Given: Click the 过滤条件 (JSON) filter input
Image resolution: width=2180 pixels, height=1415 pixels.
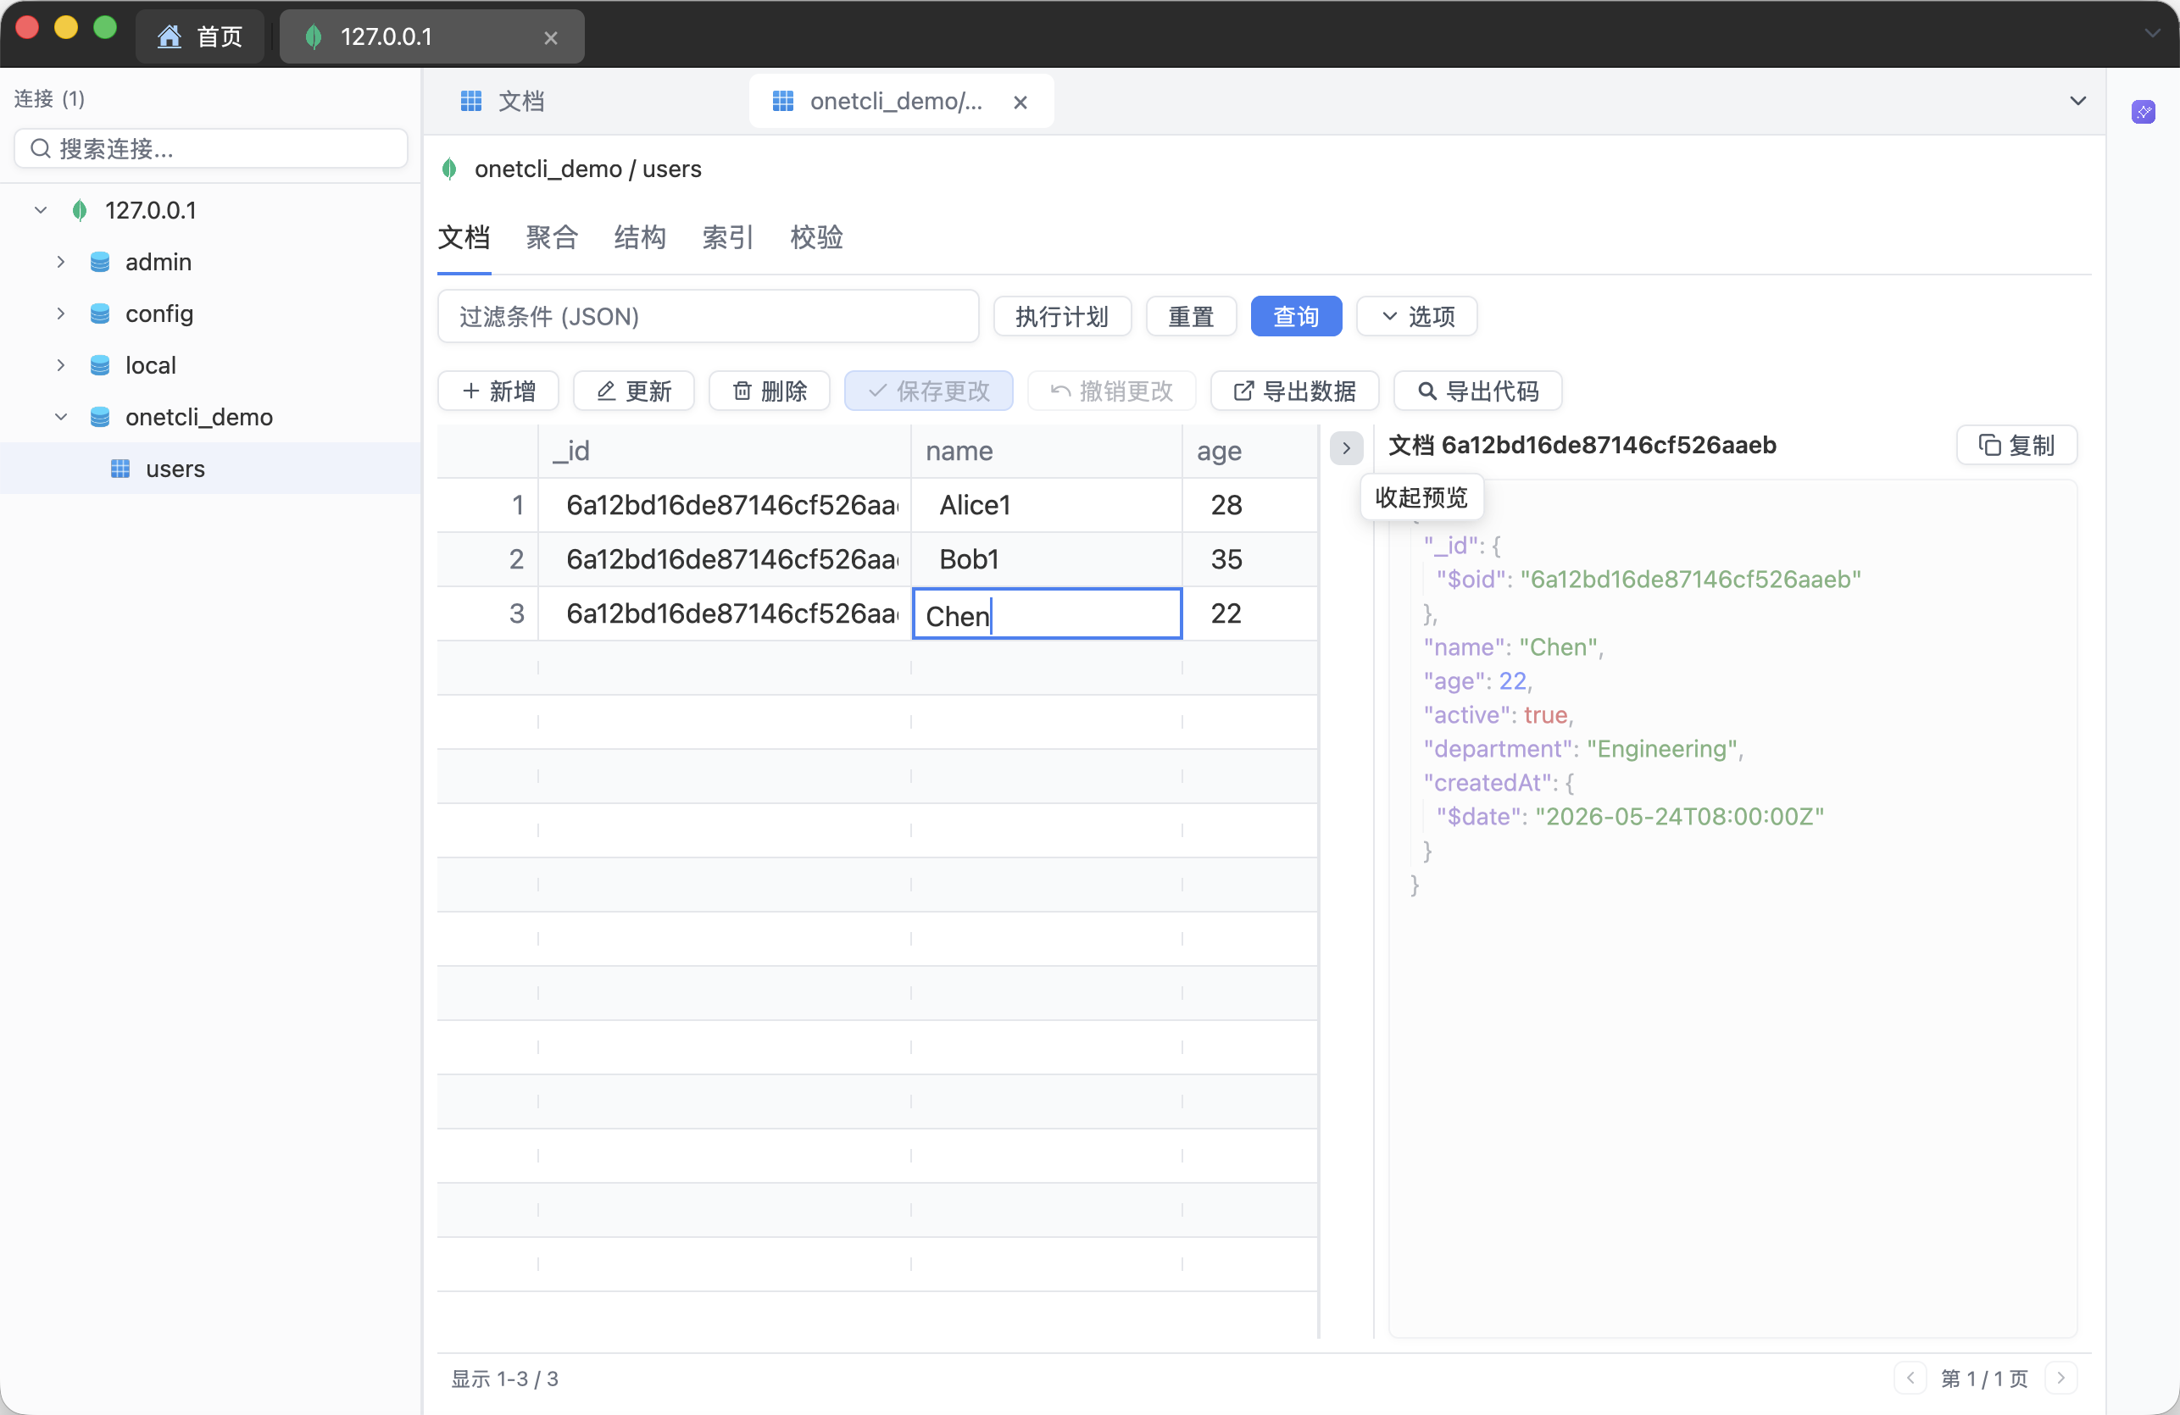Looking at the screenshot, I should coord(708,316).
